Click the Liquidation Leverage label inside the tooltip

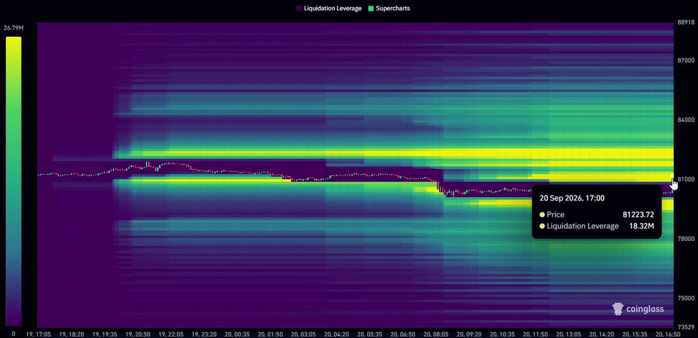582,226
